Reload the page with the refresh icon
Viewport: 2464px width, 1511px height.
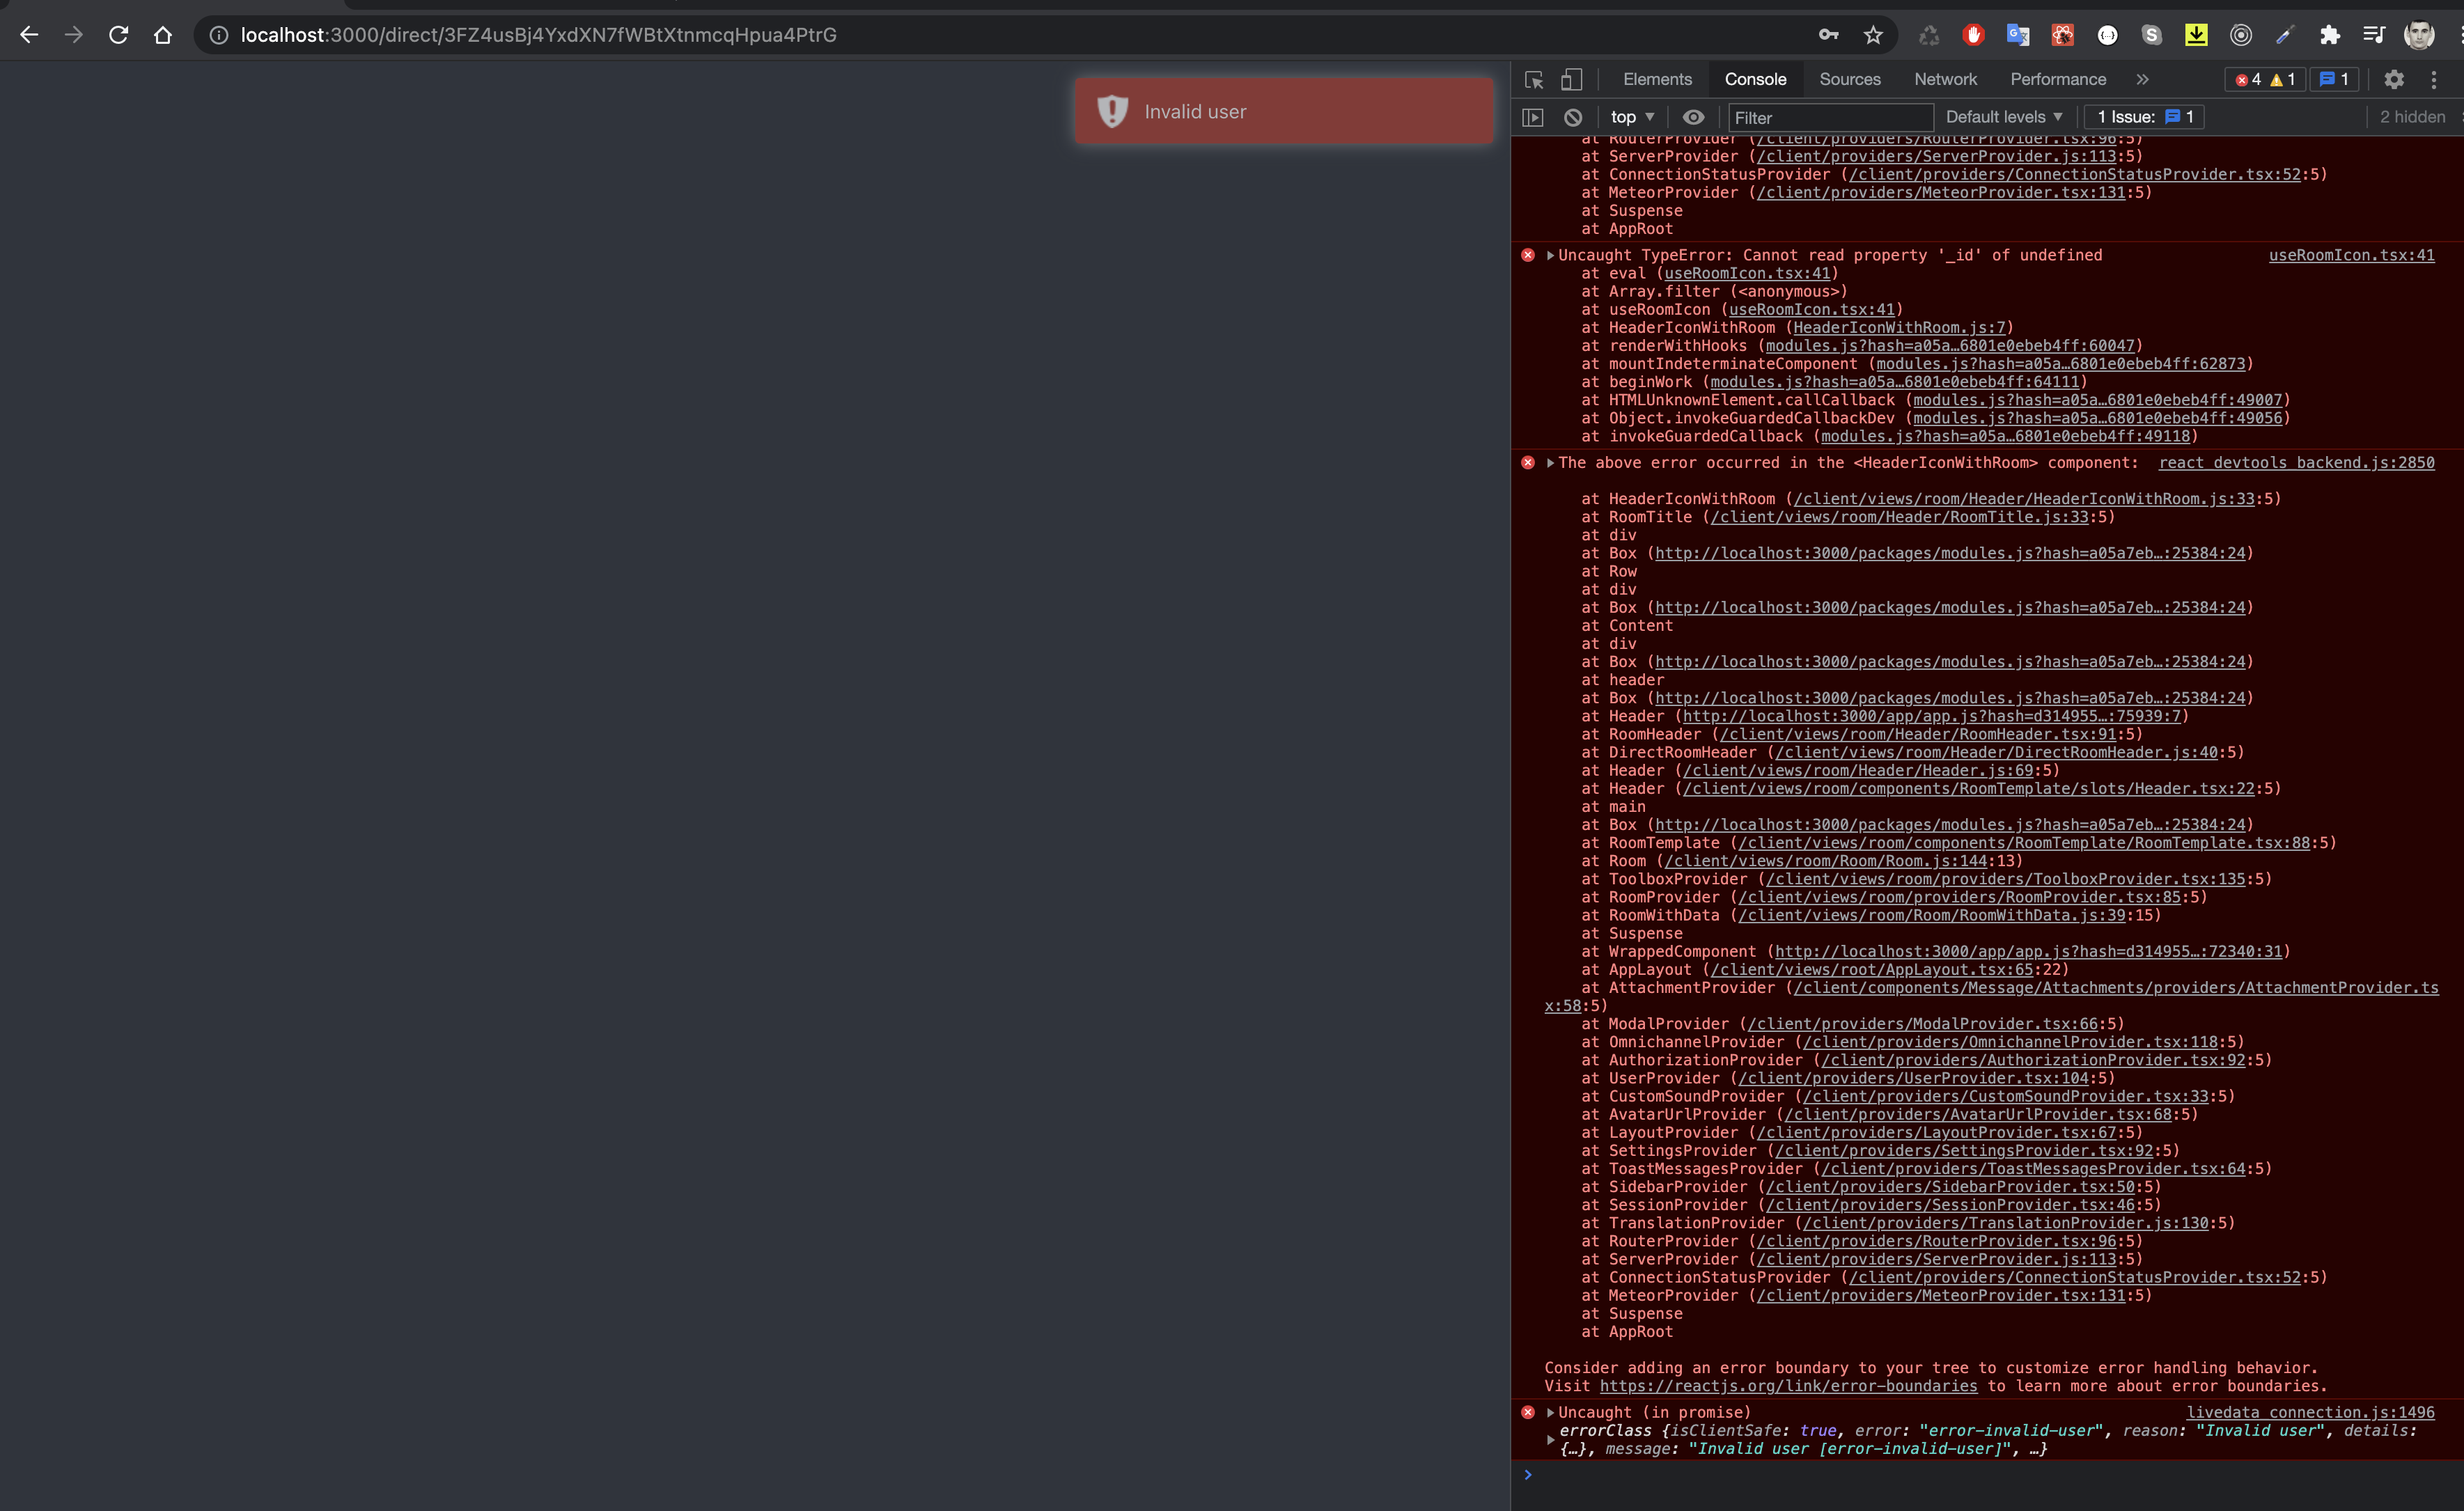pos(118,35)
